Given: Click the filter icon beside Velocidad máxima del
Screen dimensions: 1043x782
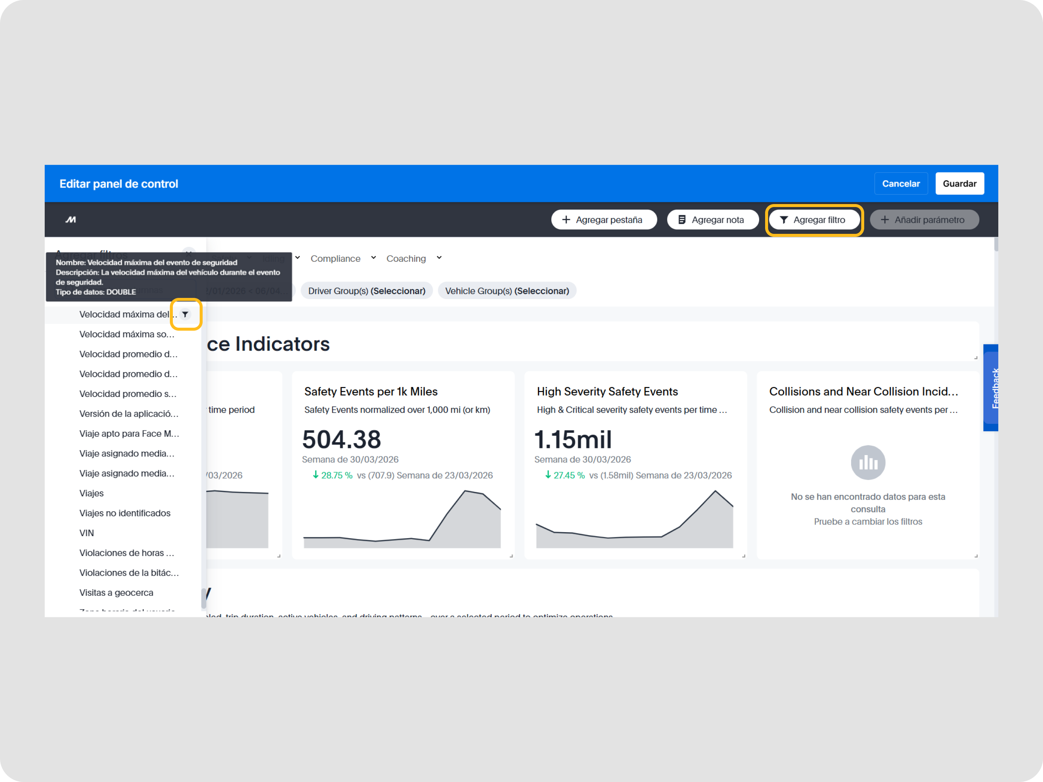Looking at the screenshot, I should (x=185, y=314).
